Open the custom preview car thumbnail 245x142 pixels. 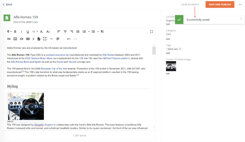171,66
